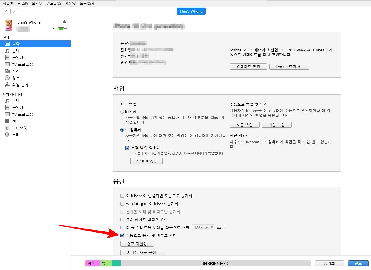Open the 파일(F) menu
Viewport: 371px width, 270px height.
click(8, 3)
